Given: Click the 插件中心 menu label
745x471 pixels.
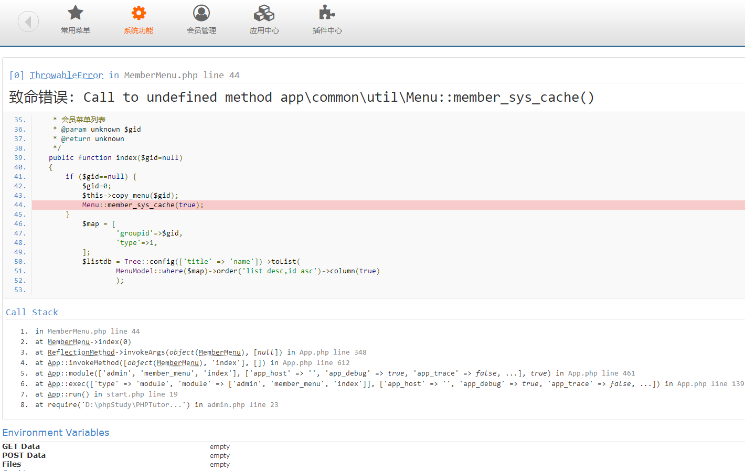Looking at the screenshot, I should pyautogui.click(x=327, y=30).
